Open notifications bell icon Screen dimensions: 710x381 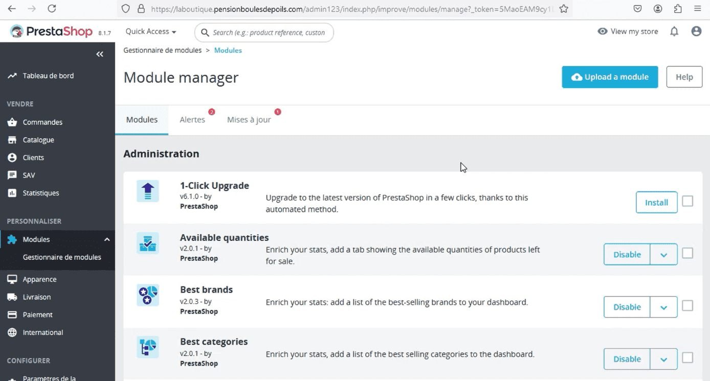[x=674, y=32]
